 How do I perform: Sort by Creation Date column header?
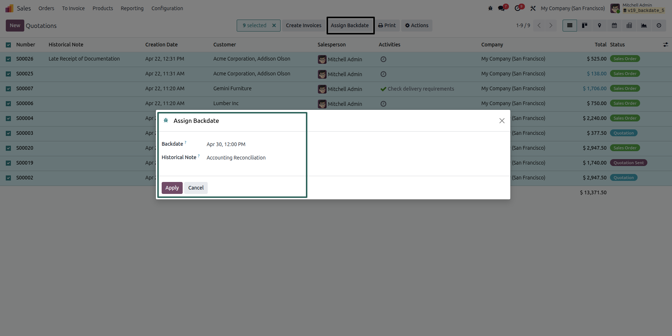coord(161,45)
